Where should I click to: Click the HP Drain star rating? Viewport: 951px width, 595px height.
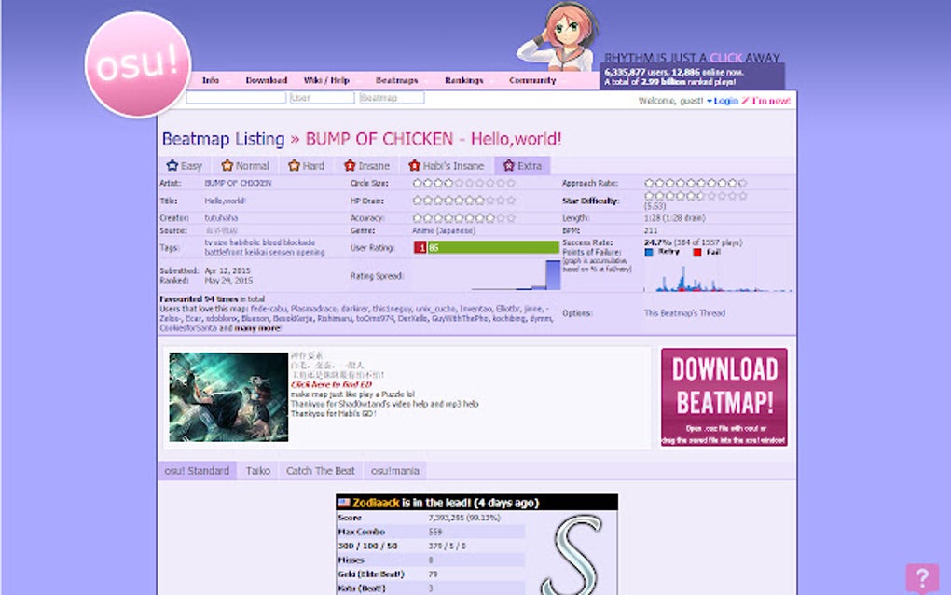(x=464, y=201)
